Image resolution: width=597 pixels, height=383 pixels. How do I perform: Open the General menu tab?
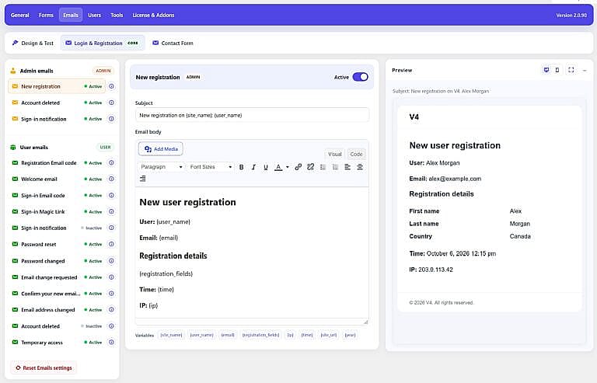tap(19, 16)
